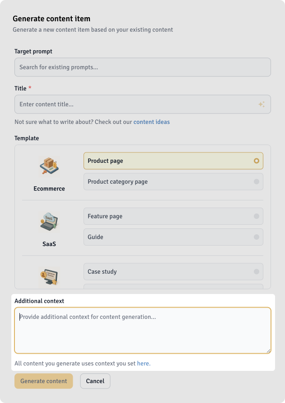Follow the 'here' context settings link

[x=143, y=363]
